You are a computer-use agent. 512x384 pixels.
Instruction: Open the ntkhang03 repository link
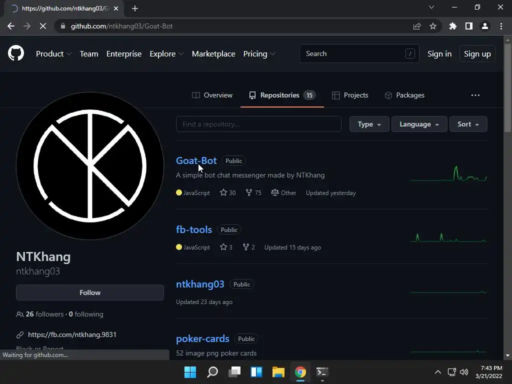click(200, 284)
